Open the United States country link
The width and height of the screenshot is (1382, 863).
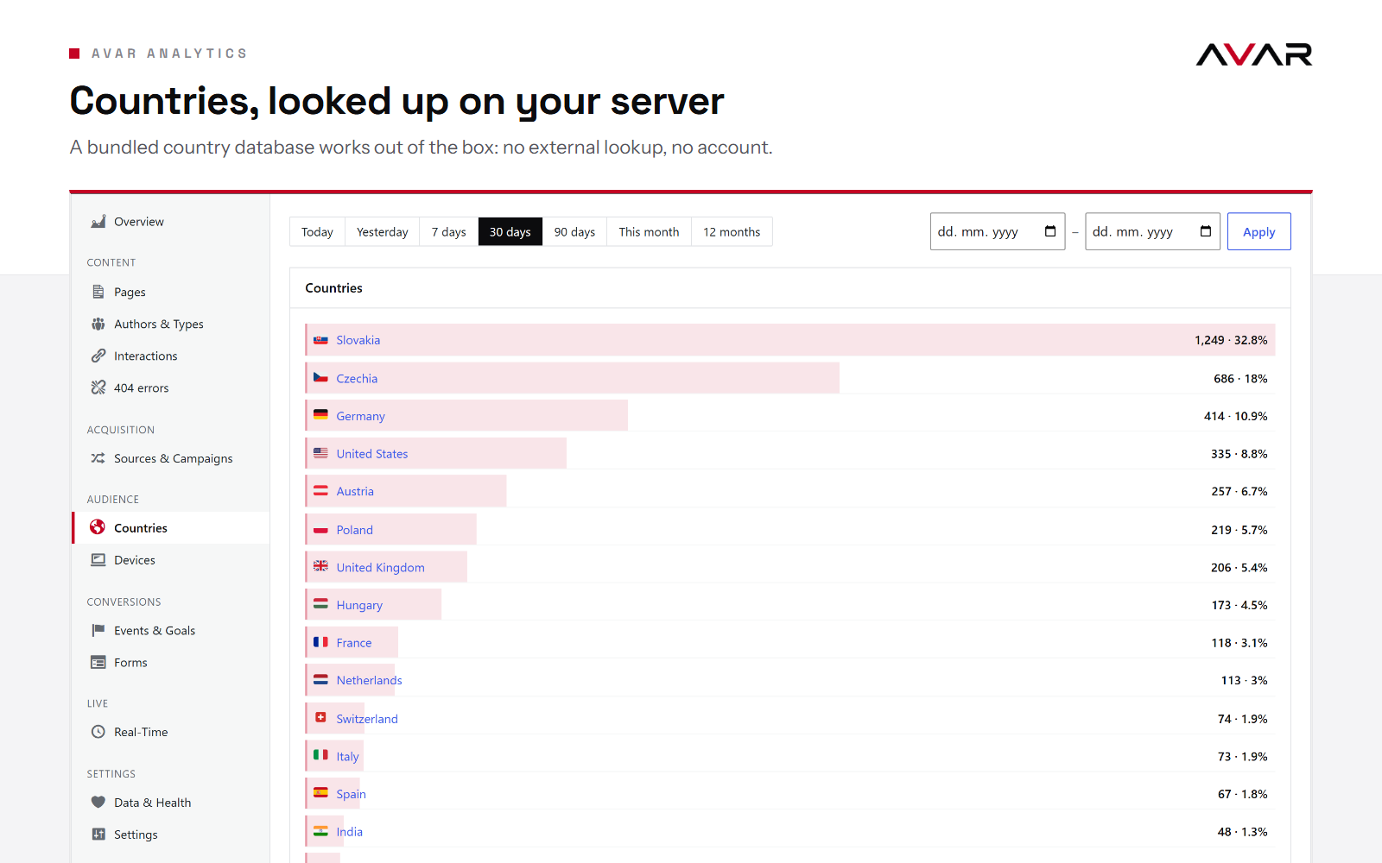372,454
